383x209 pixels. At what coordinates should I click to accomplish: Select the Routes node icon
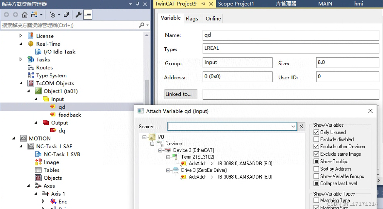pos(31,67)
